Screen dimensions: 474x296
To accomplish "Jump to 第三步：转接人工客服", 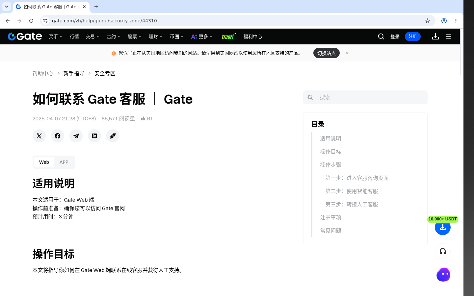I will tap(352, 204).
